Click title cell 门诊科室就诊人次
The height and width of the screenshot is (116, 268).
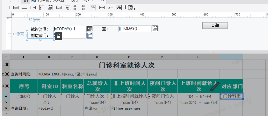coord(127,65)
